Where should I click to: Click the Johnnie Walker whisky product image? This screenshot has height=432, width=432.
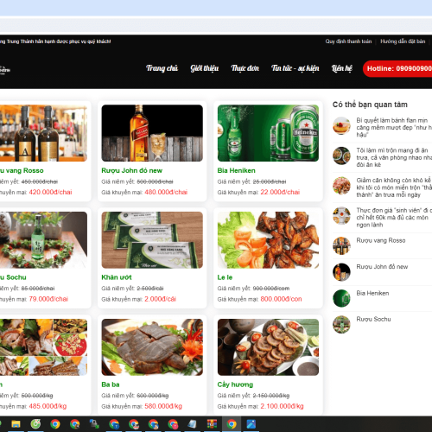click(152, 133)
